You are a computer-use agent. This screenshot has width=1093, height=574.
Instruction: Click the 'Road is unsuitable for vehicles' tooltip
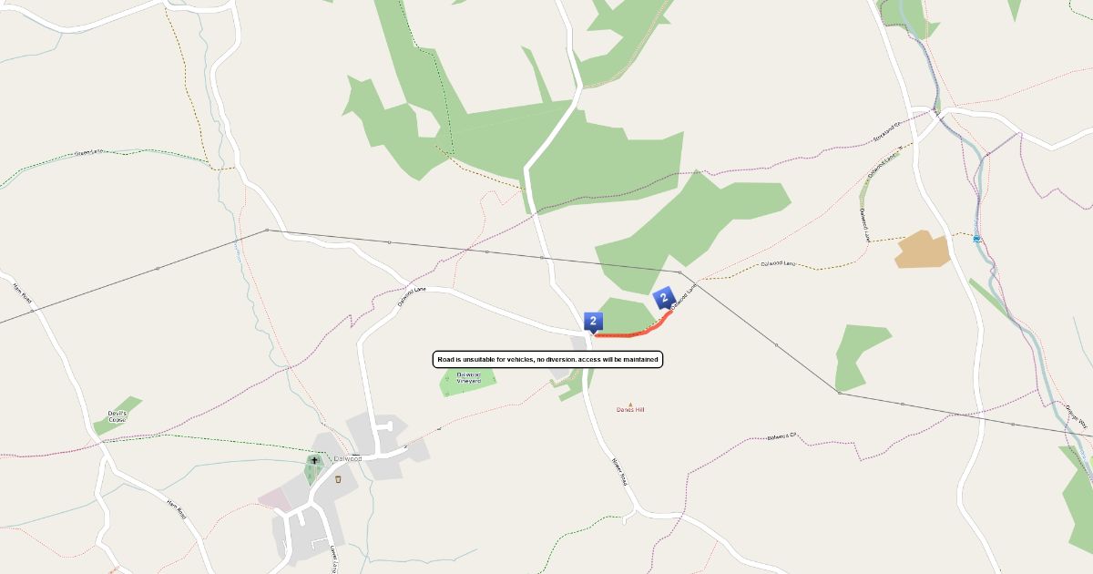pos(547,360)
